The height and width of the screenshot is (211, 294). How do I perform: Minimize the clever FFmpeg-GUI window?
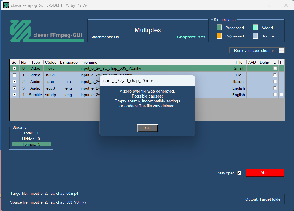254,5
